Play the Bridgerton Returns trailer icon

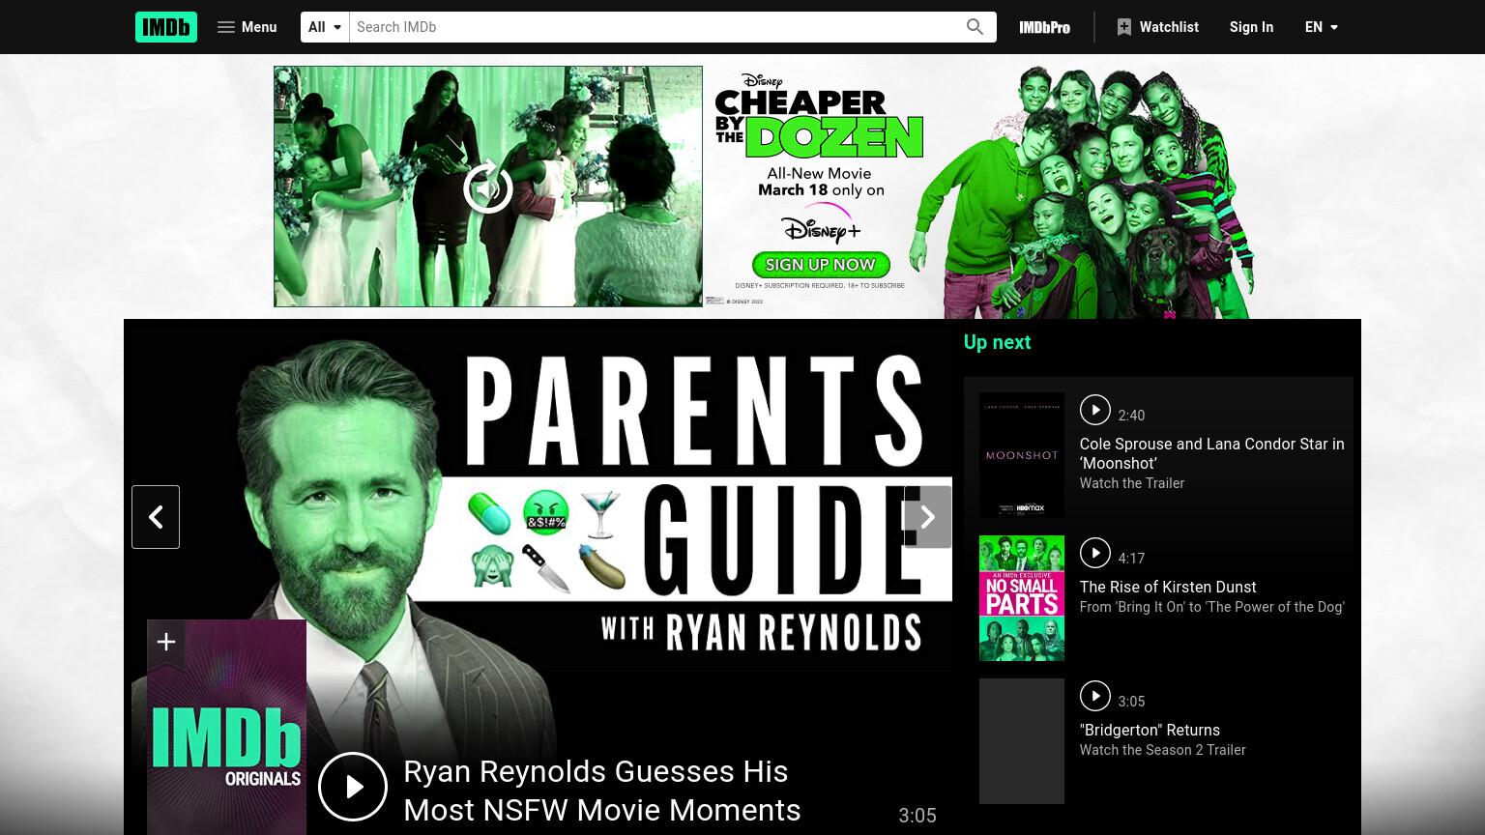coord(1094,696)
